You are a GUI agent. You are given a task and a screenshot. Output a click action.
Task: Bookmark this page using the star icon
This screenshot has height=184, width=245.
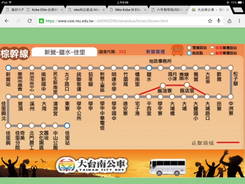[209, 21]
